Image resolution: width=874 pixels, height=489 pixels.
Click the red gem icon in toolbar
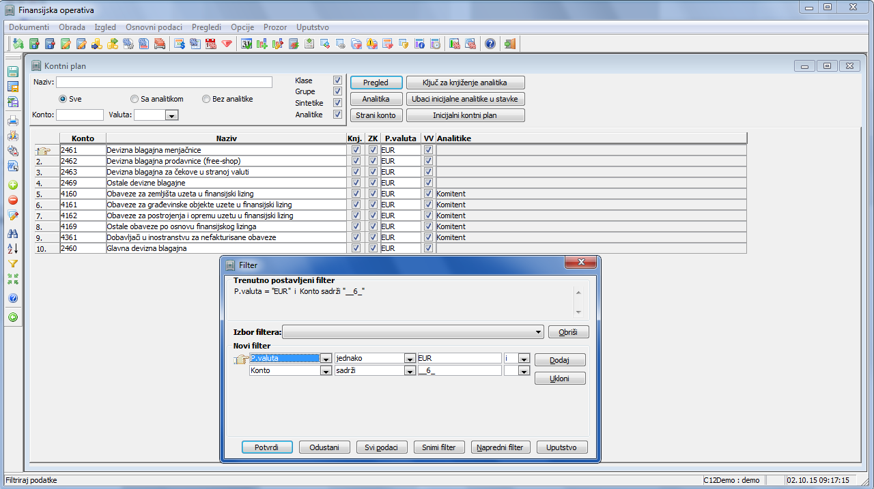pos(227,44)
